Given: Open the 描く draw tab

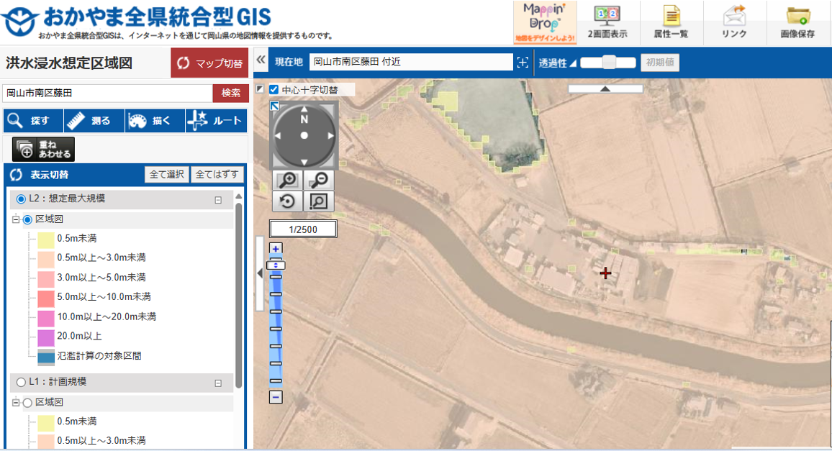Looking at the screenshot, I should pos(154,121).
